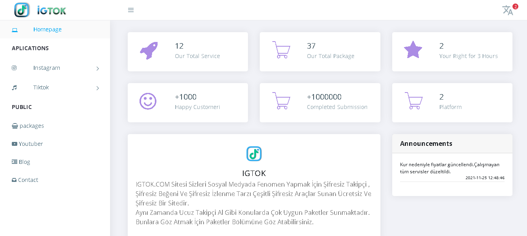Click the cart icon for Total Package
Image resolution: width=527 pixels, height=236 pixels.
(281, 50)
